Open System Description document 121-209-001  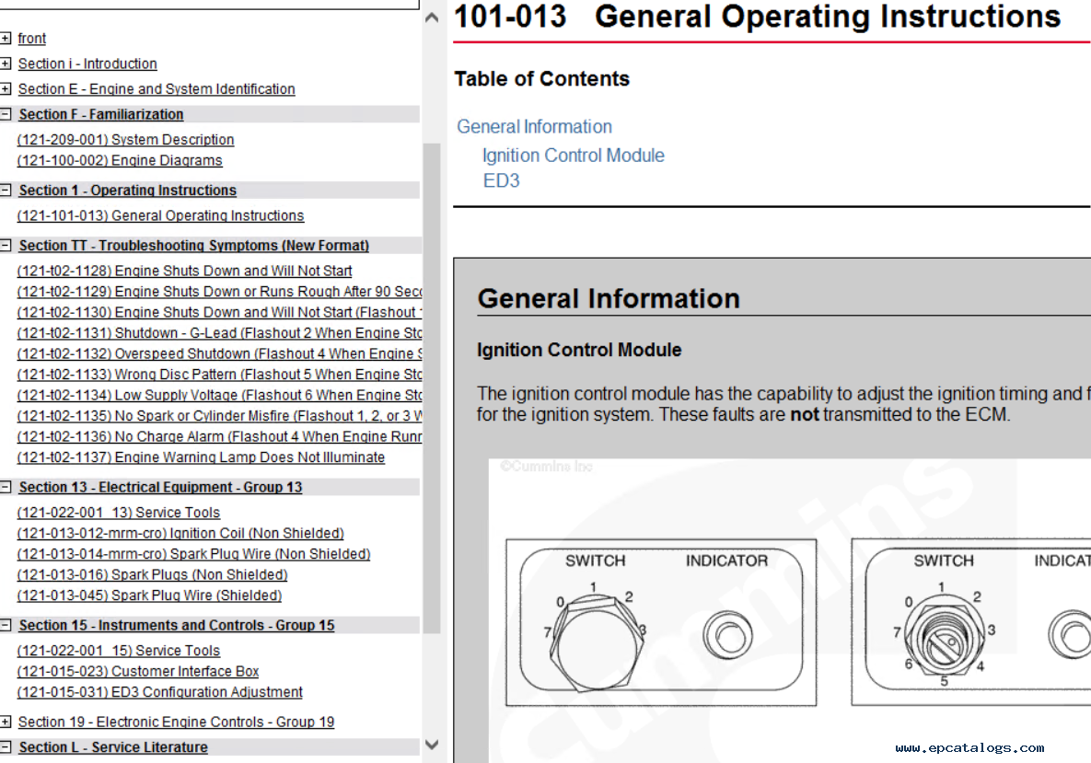(125, 140)
